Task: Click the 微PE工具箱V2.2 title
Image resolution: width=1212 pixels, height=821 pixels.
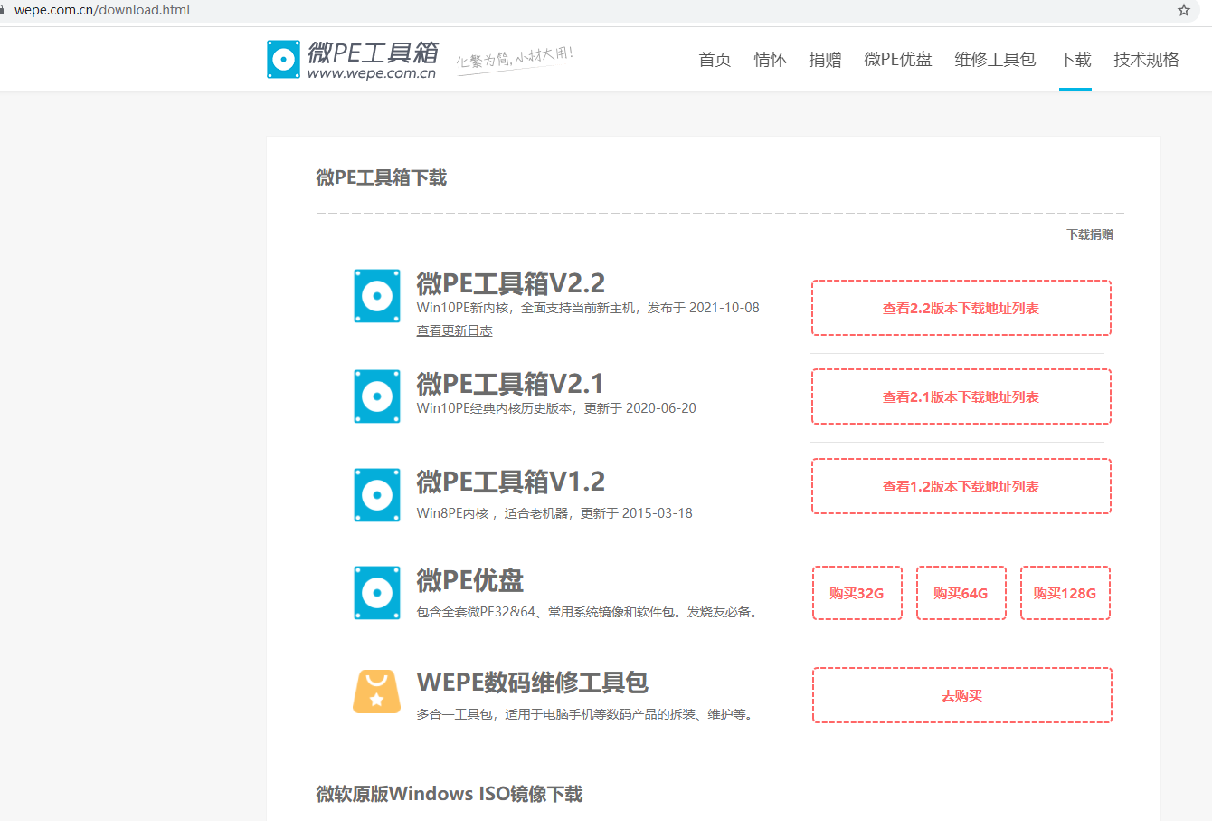Action: click(x=511, y=283)
